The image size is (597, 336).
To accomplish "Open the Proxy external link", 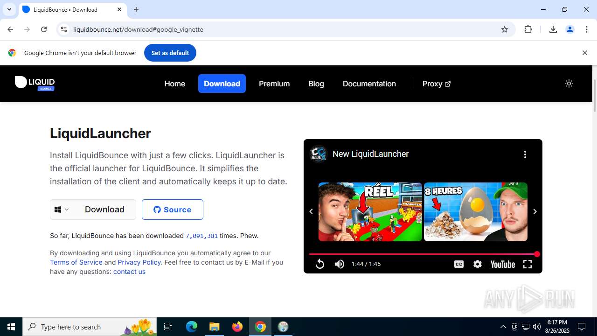I will click(x=437, y=84).
